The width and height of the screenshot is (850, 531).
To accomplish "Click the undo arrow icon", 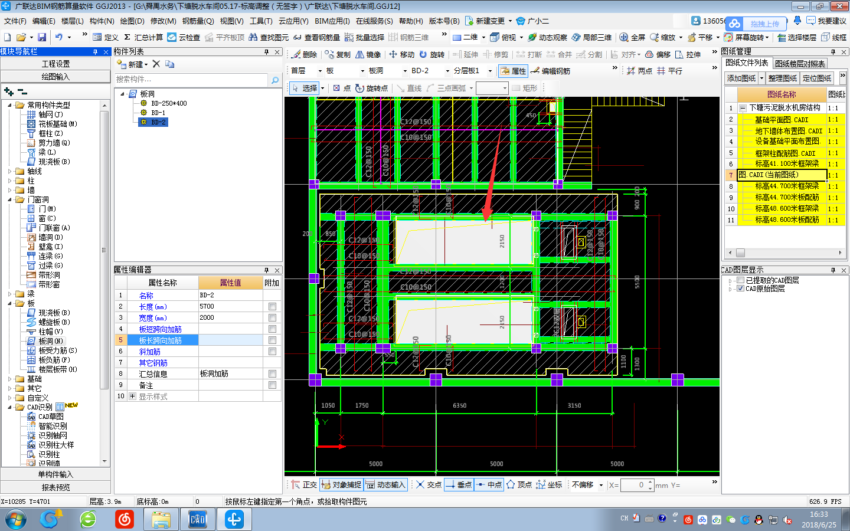I will coord(59,37).
